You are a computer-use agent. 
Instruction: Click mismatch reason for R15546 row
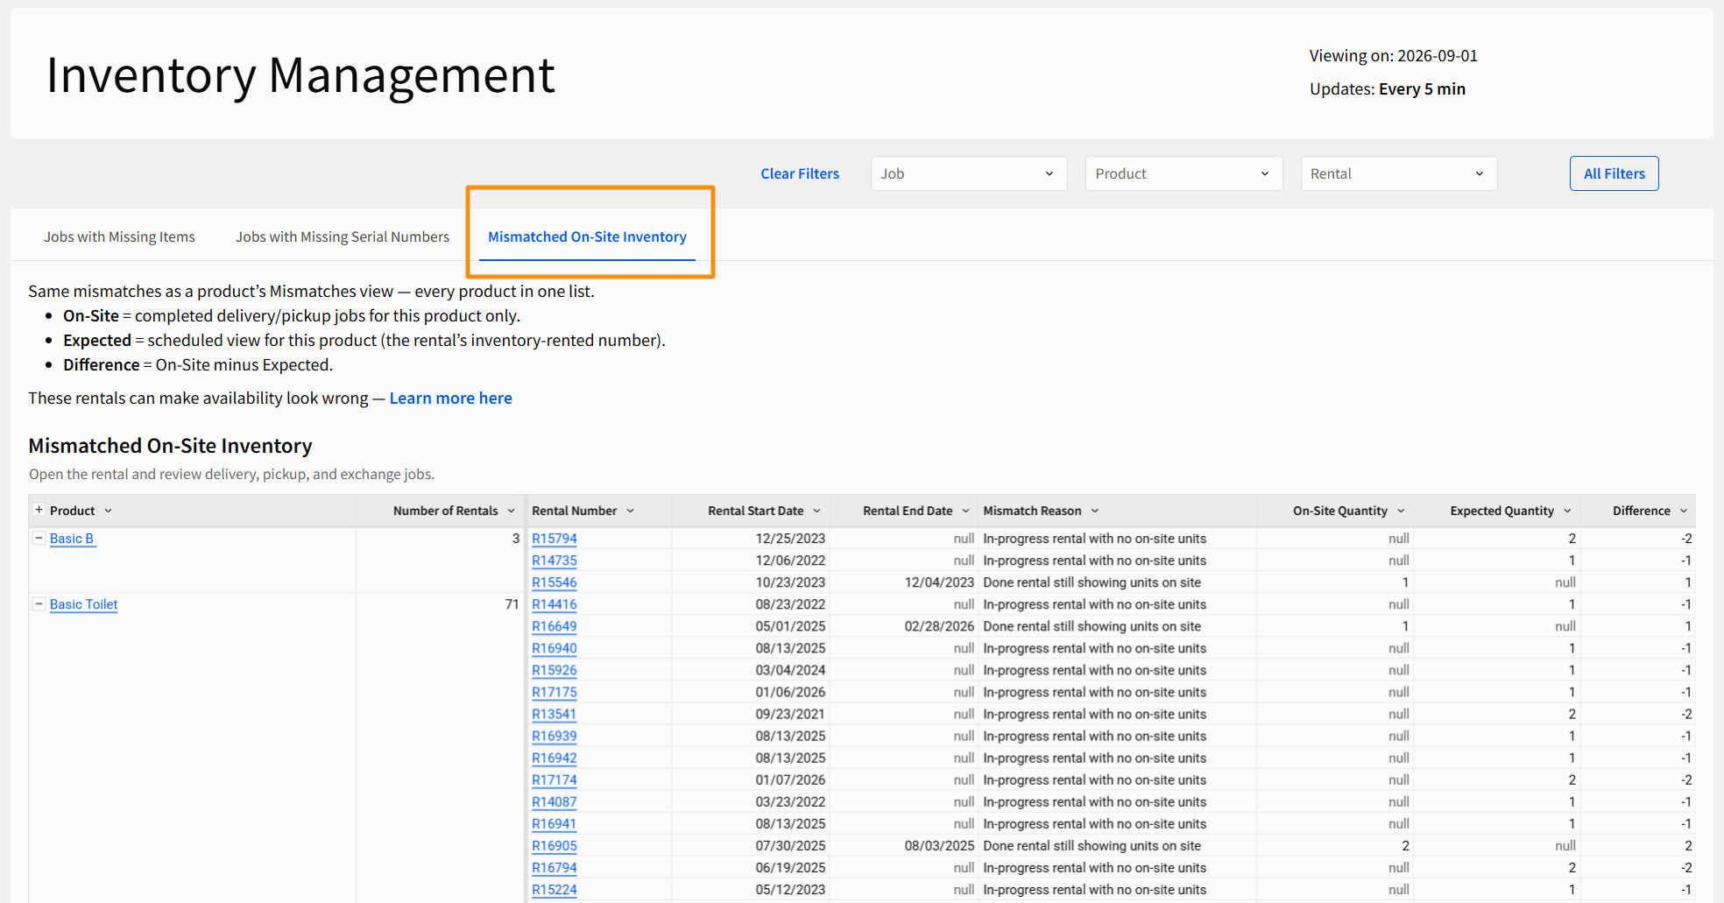1118,582
